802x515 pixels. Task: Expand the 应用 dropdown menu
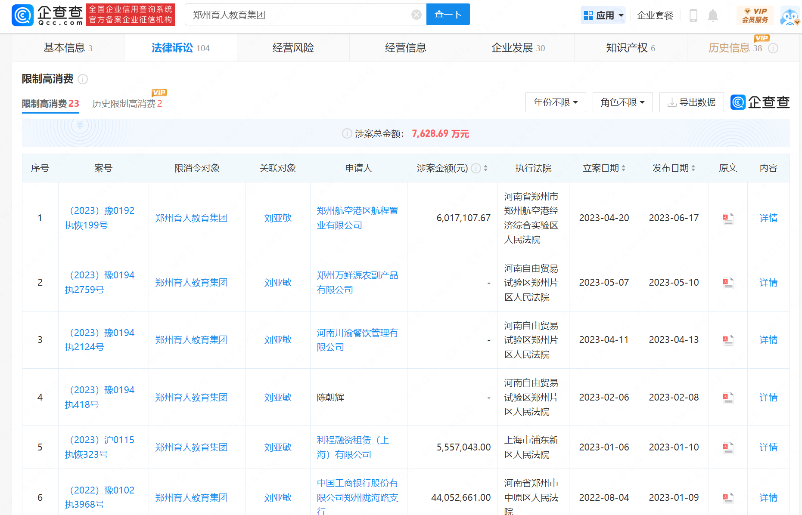click(603, 15)
